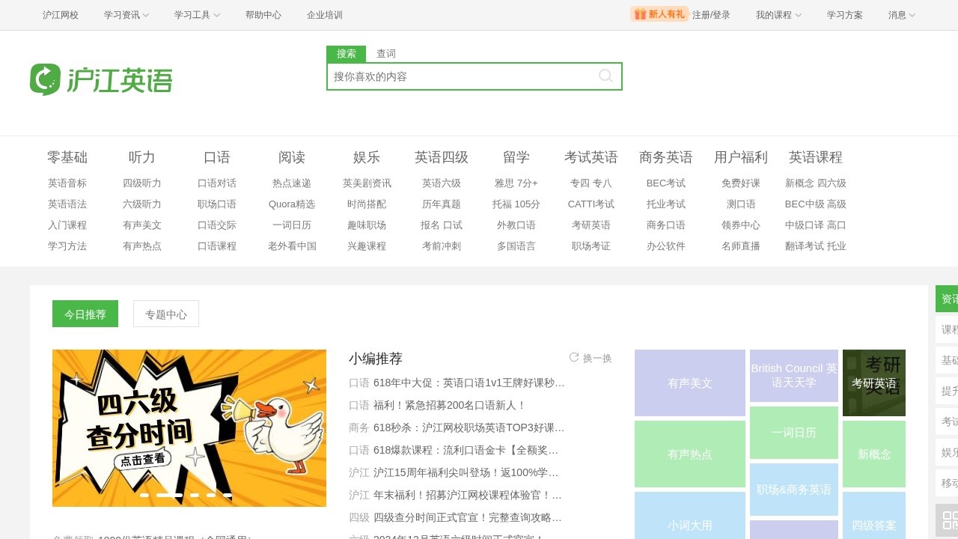Click 英语音标 link
This screenshot has width=958, height=539.
[x=67, y=183]
